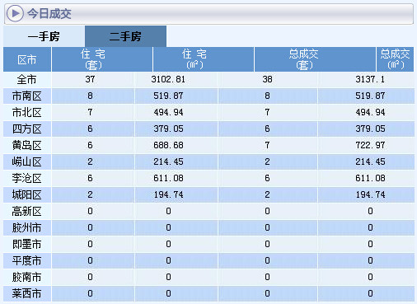Click 住宅 area 519.87 in 市南区 row
This screenshot has width=417, height=304.
pyautogui.click(x=168, y=96)
